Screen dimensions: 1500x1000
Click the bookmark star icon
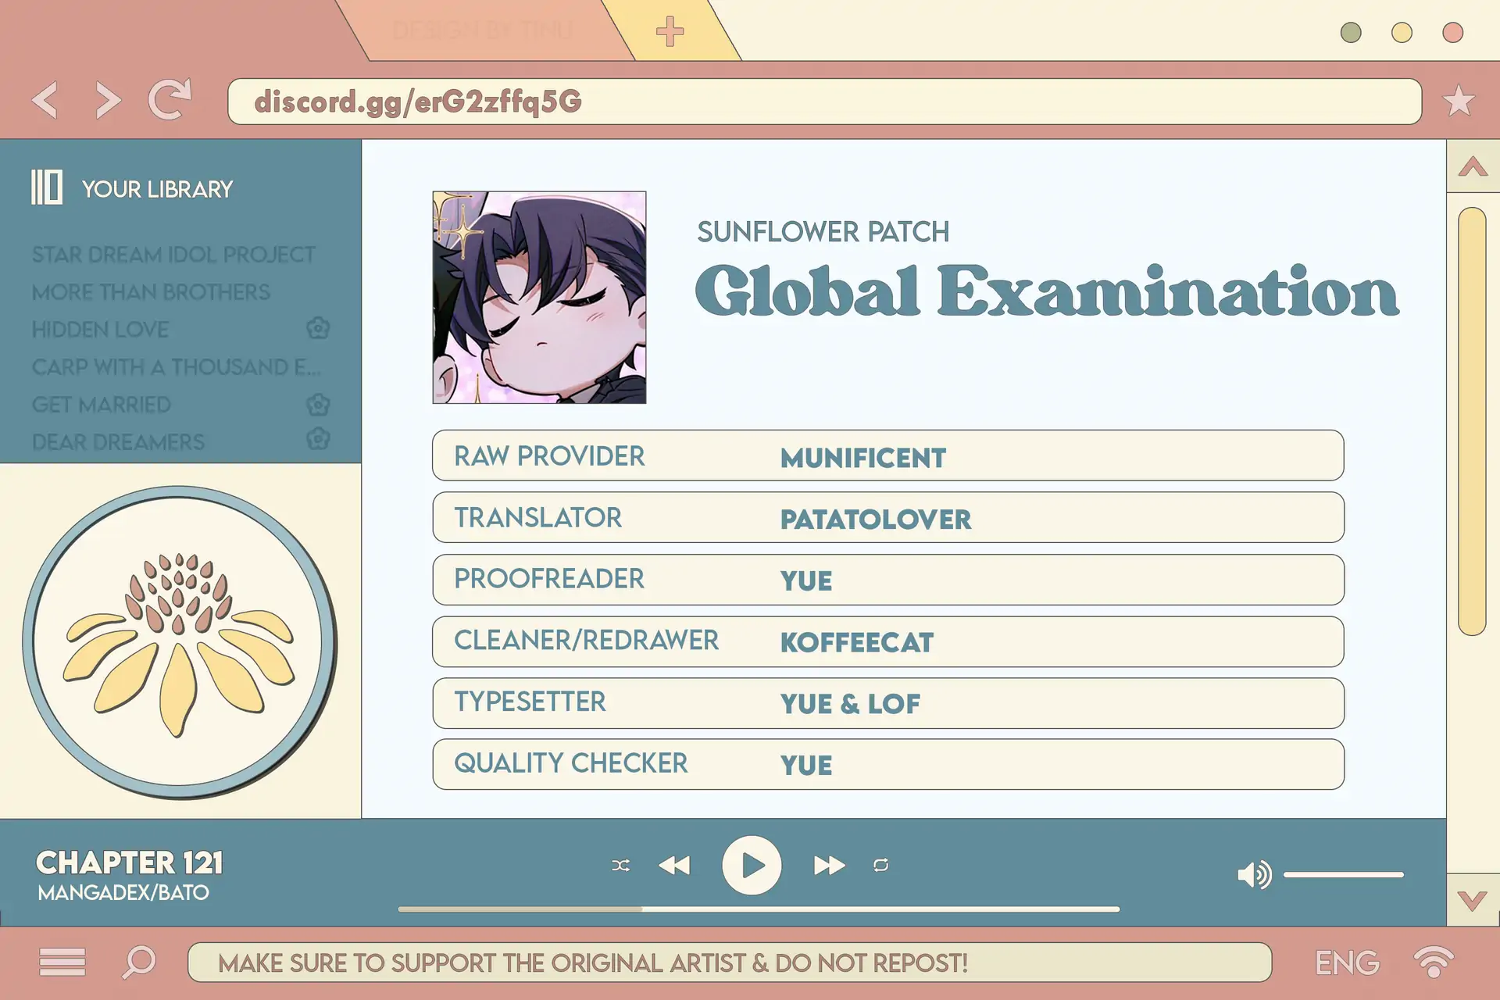coord(1458,101)
